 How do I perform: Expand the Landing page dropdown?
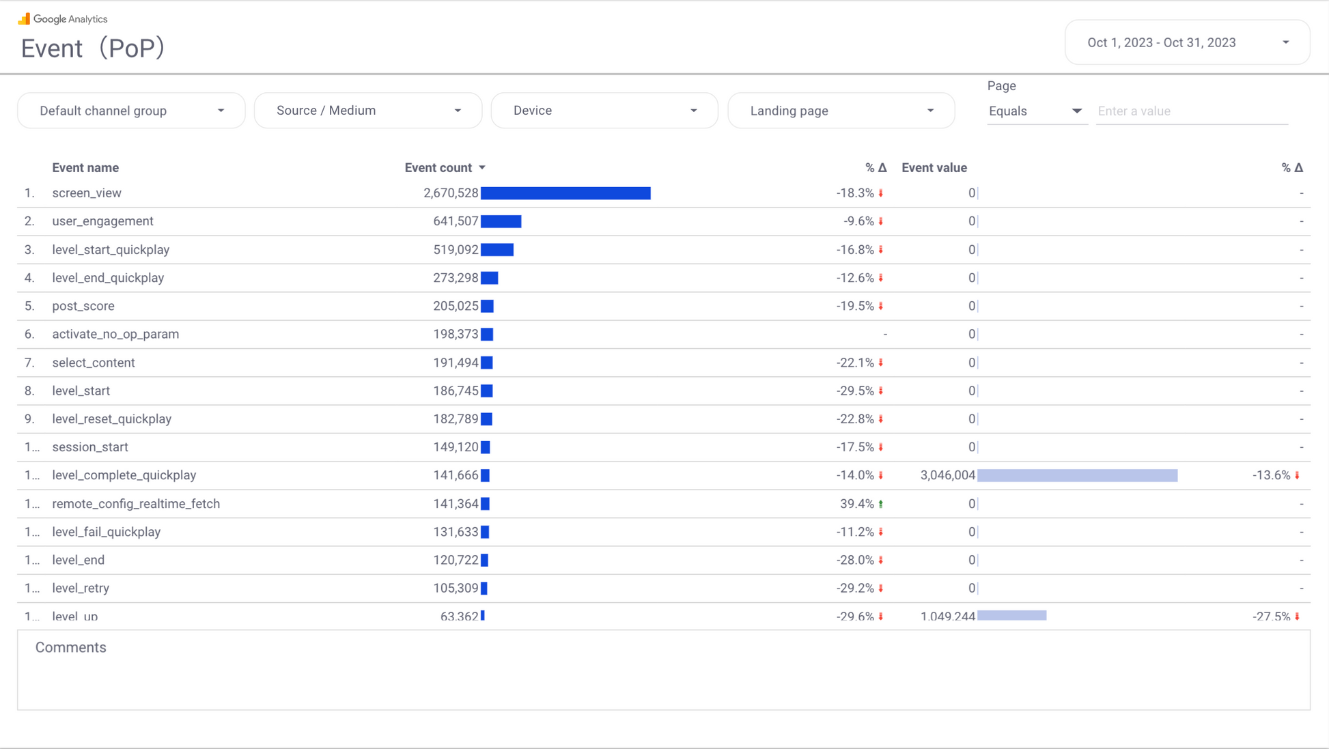(841, 111)
